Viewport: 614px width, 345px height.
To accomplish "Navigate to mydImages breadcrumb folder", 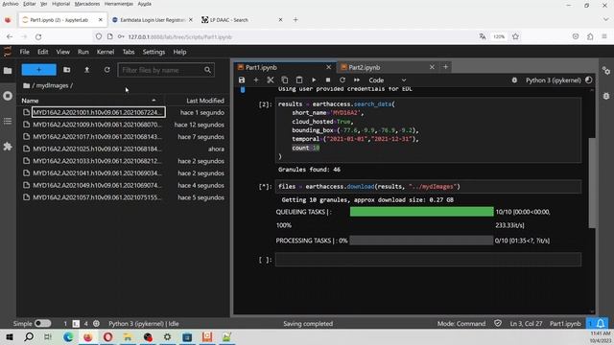I will [52, 85].
